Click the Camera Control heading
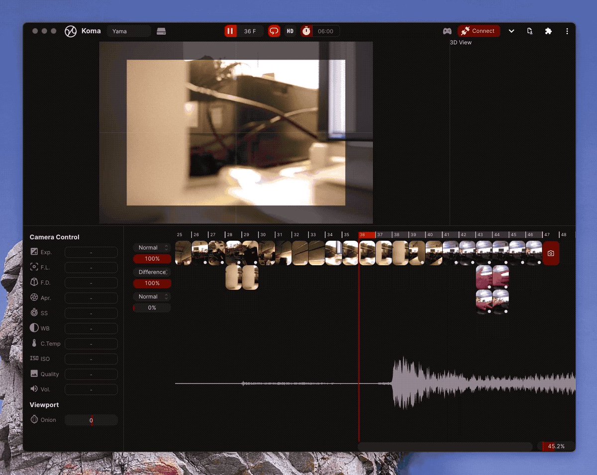Viewport: 597px width, 475px height. tap(54, 237)
